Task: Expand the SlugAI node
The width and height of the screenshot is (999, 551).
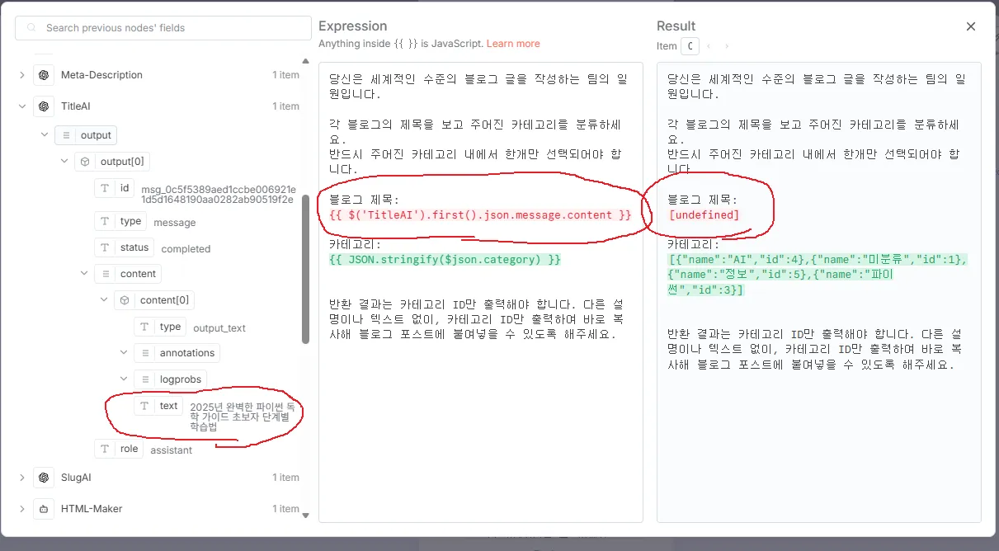Action: (x=21, y=477)
